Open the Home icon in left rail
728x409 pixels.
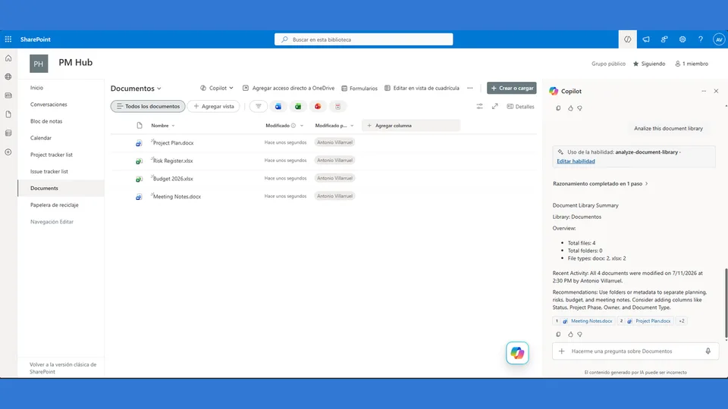[8, 58]
